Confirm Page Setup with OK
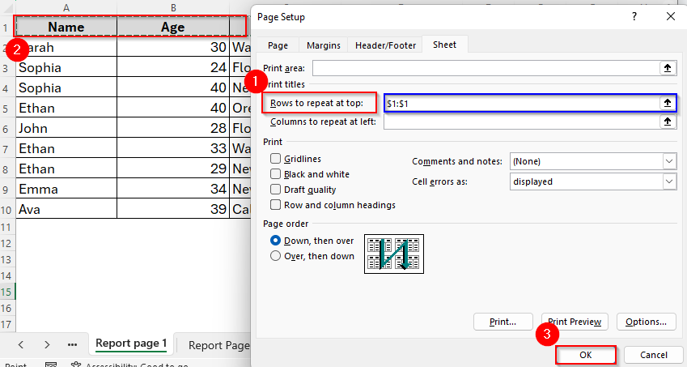 pos(586,355)
